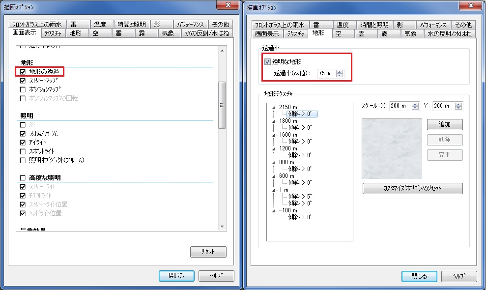Collapse the -100 m tree node

(273, 211)
